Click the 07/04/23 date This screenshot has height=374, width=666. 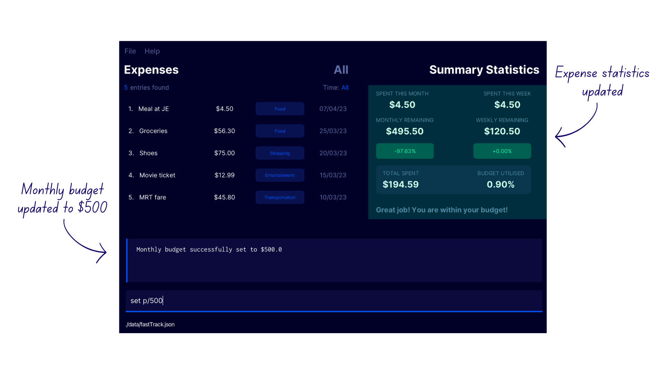point(333,109)
